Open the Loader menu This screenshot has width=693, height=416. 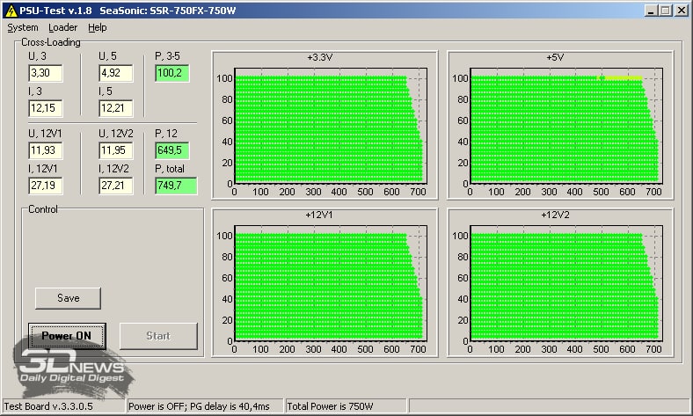[x=62, y=27]
